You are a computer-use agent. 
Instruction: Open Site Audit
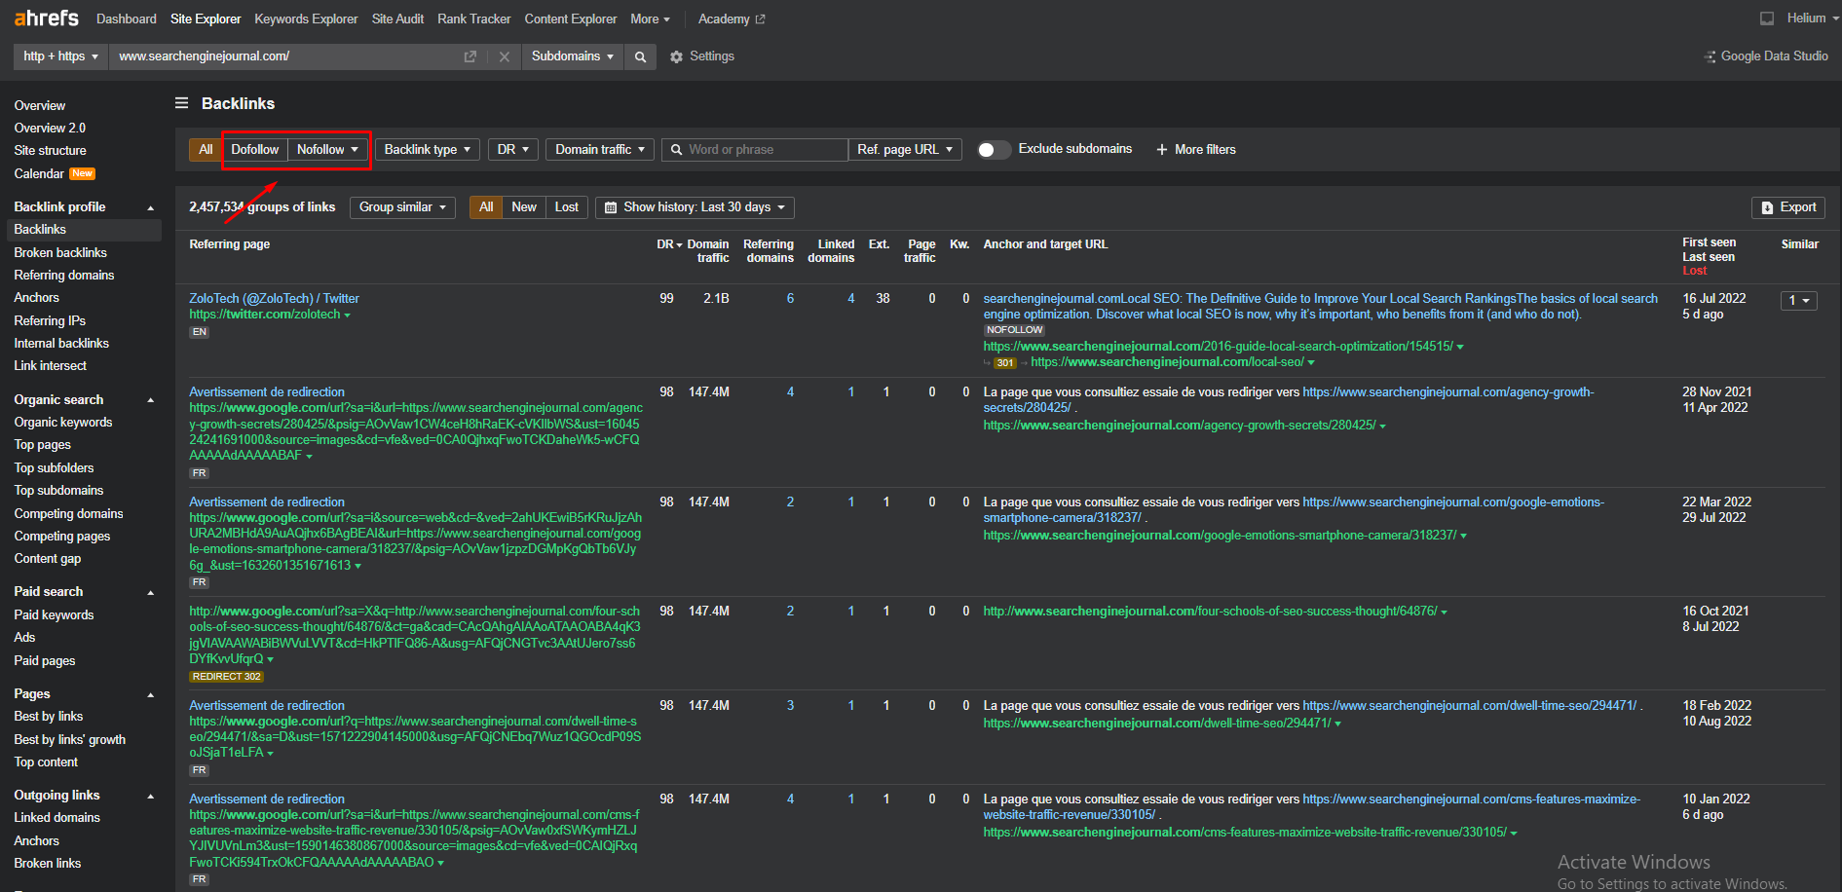(x=397, y=19)
